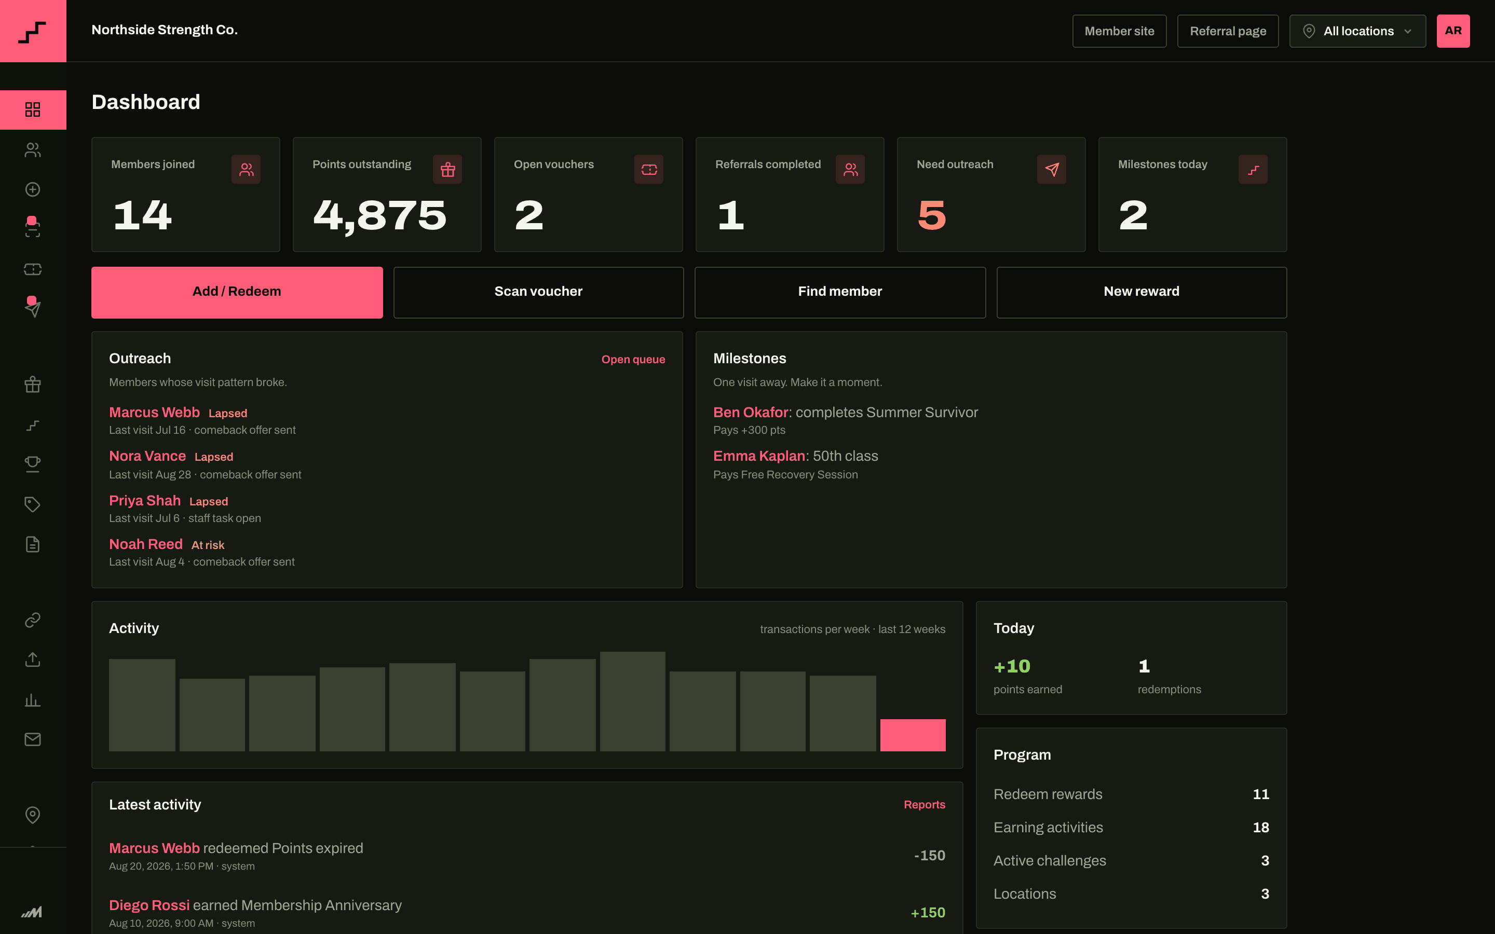Open Emma Kaplan in Milestones
Image resolution: width=1495 pixels, height=934 pixels.
point(759,456)
